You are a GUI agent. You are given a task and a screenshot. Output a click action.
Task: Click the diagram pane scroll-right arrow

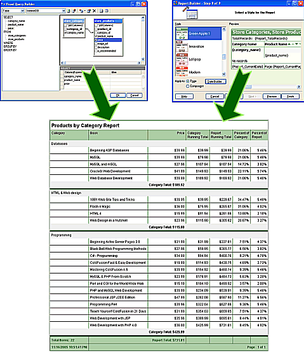click(x=139, y=63)
